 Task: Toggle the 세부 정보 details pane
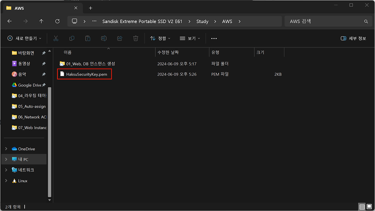[x=353, y=38]
